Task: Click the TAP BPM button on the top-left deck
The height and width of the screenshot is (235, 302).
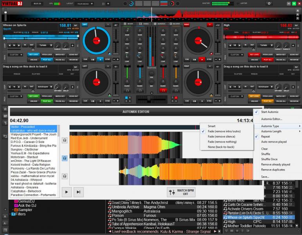Action: click(76, 25)
